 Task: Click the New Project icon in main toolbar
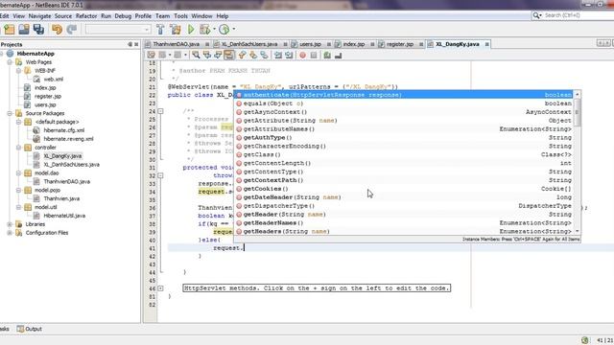[9, 30]
